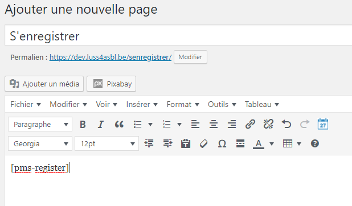Viewport: 352px width, 206px height.
Task: Apply blockquote formatting
Action: click(x=119, y=124)
